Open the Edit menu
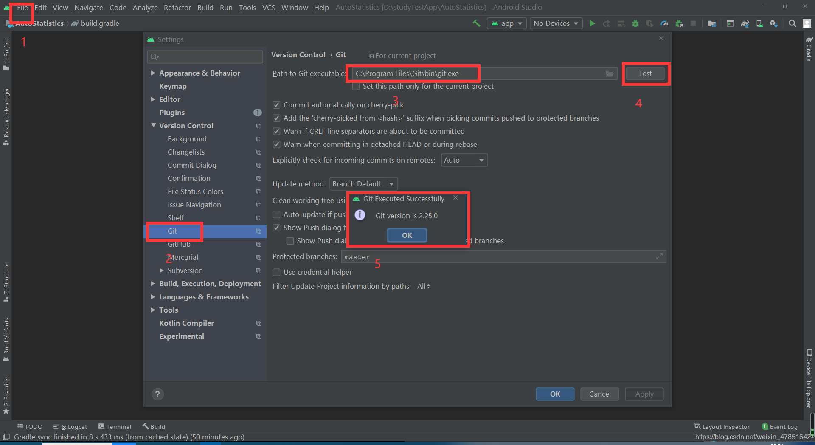 (x=40, y=8)
